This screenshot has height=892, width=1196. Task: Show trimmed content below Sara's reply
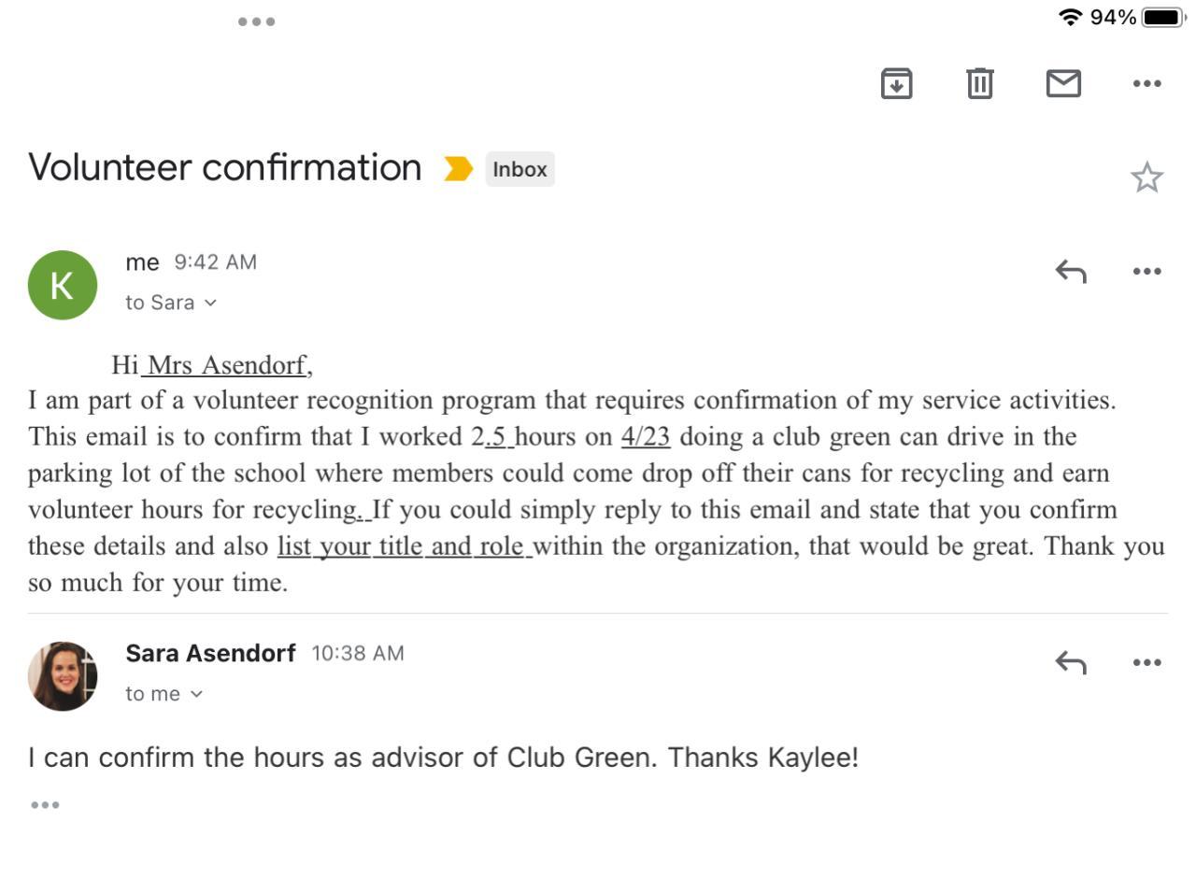pyautogui.click(x=45, y=805)
